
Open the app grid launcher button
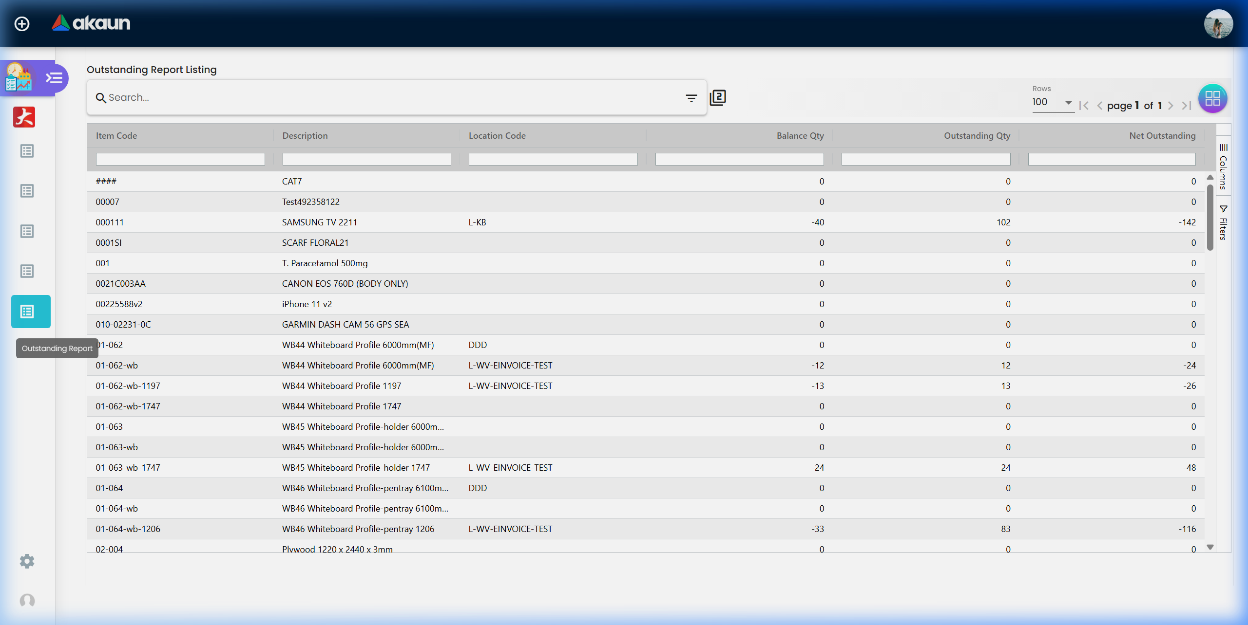tap(1212, 99)
